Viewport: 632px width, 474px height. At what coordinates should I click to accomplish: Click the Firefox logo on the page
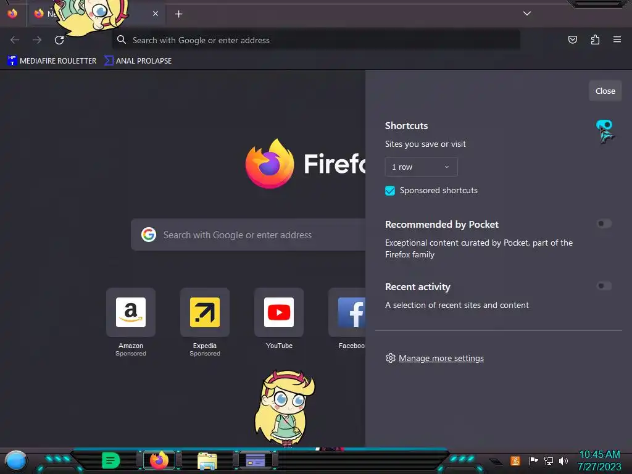coord(270,164)
